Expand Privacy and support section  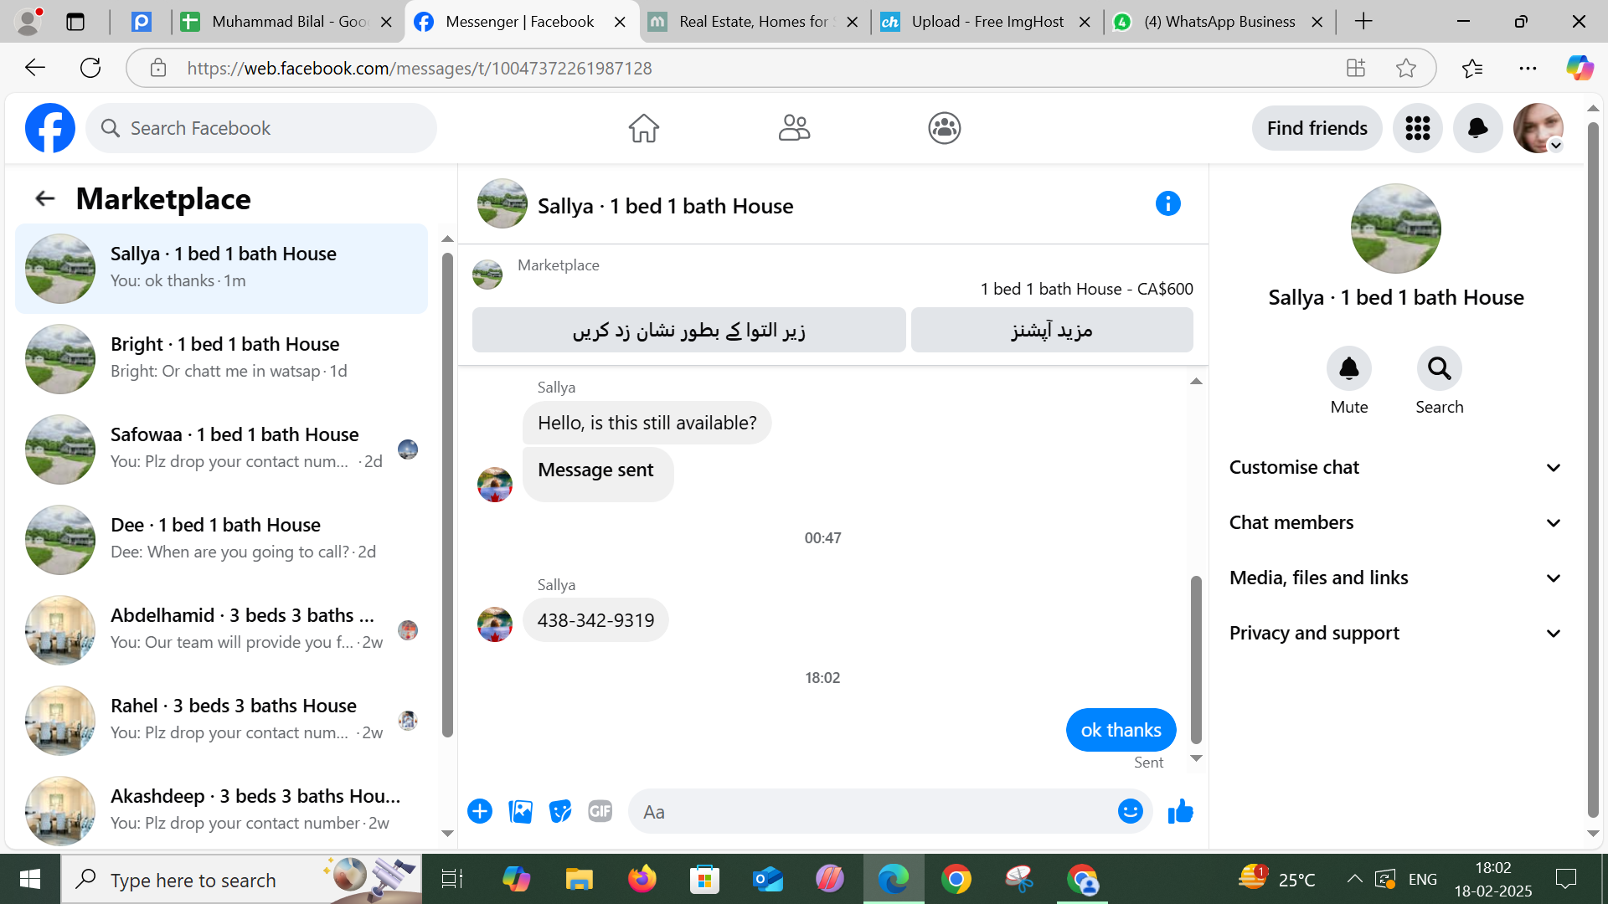(1395, 633)
